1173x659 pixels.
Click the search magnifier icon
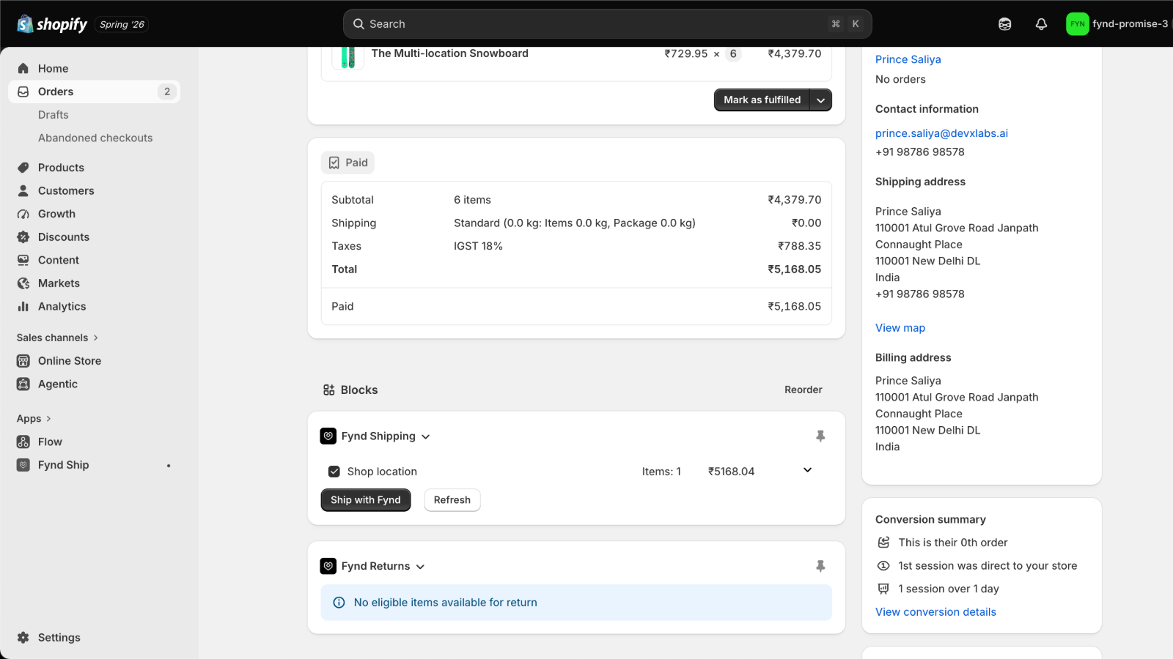[x=358, y=24]
